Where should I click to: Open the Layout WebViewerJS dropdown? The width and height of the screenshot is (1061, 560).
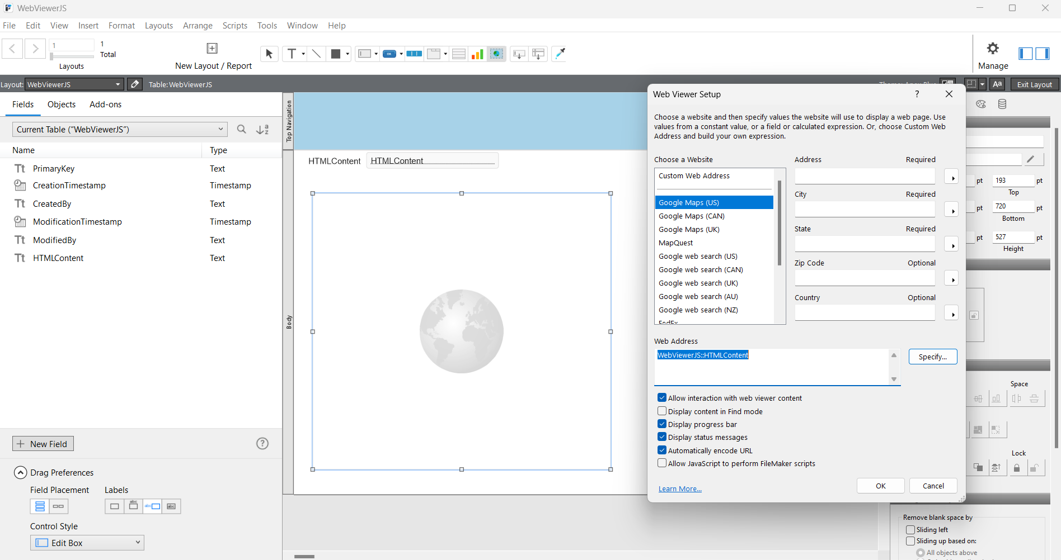click(74, 84)
